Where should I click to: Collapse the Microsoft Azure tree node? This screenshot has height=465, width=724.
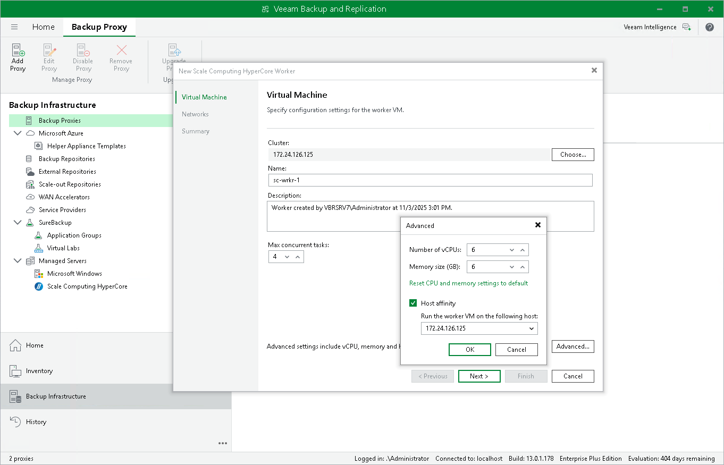click(x=18, y=133)
